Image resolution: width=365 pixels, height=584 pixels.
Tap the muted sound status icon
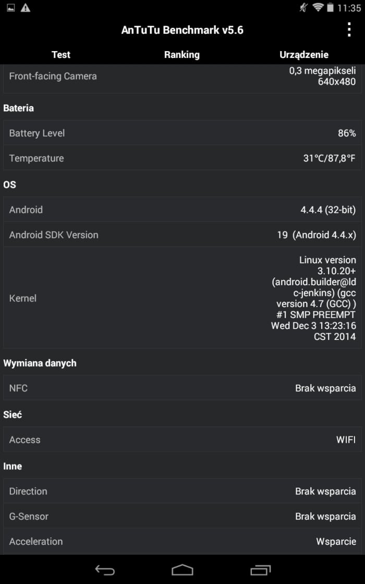tap(303, 7)
